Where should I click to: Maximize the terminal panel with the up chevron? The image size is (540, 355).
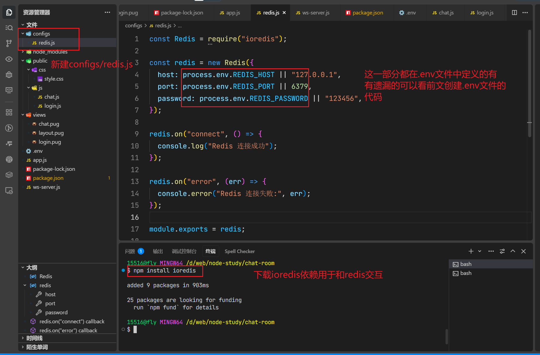tap(513, 251)
